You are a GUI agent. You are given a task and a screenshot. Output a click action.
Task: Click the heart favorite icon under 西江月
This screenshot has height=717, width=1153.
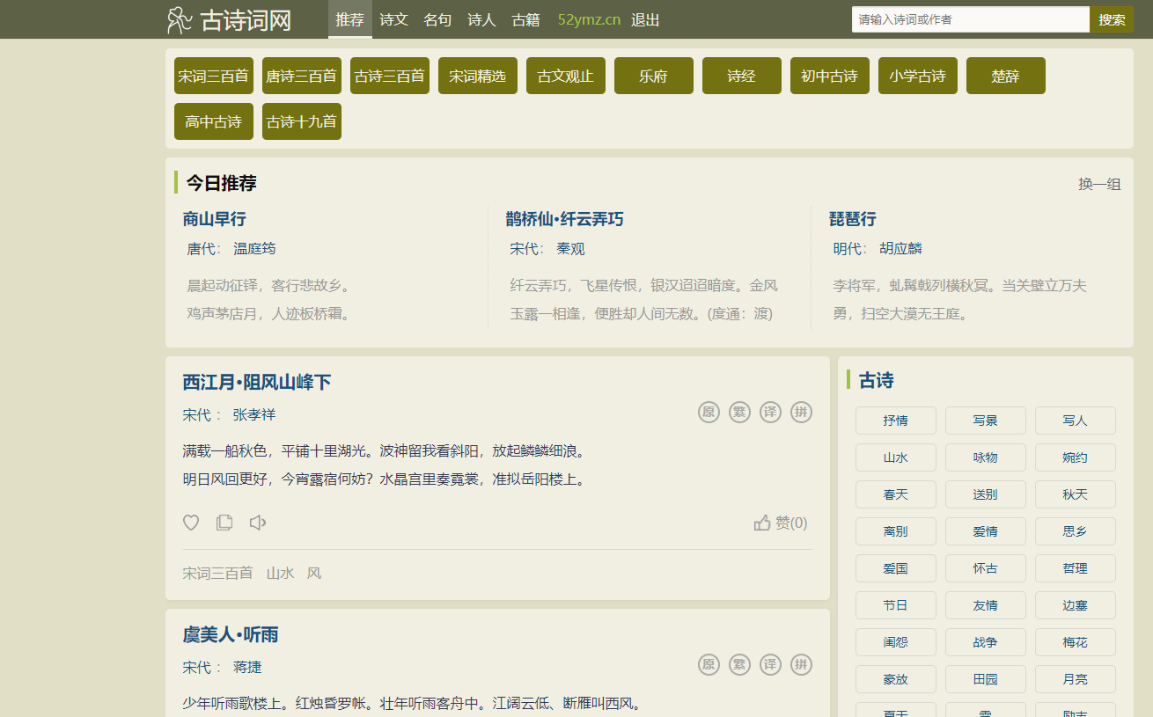(x=191, y=523)
